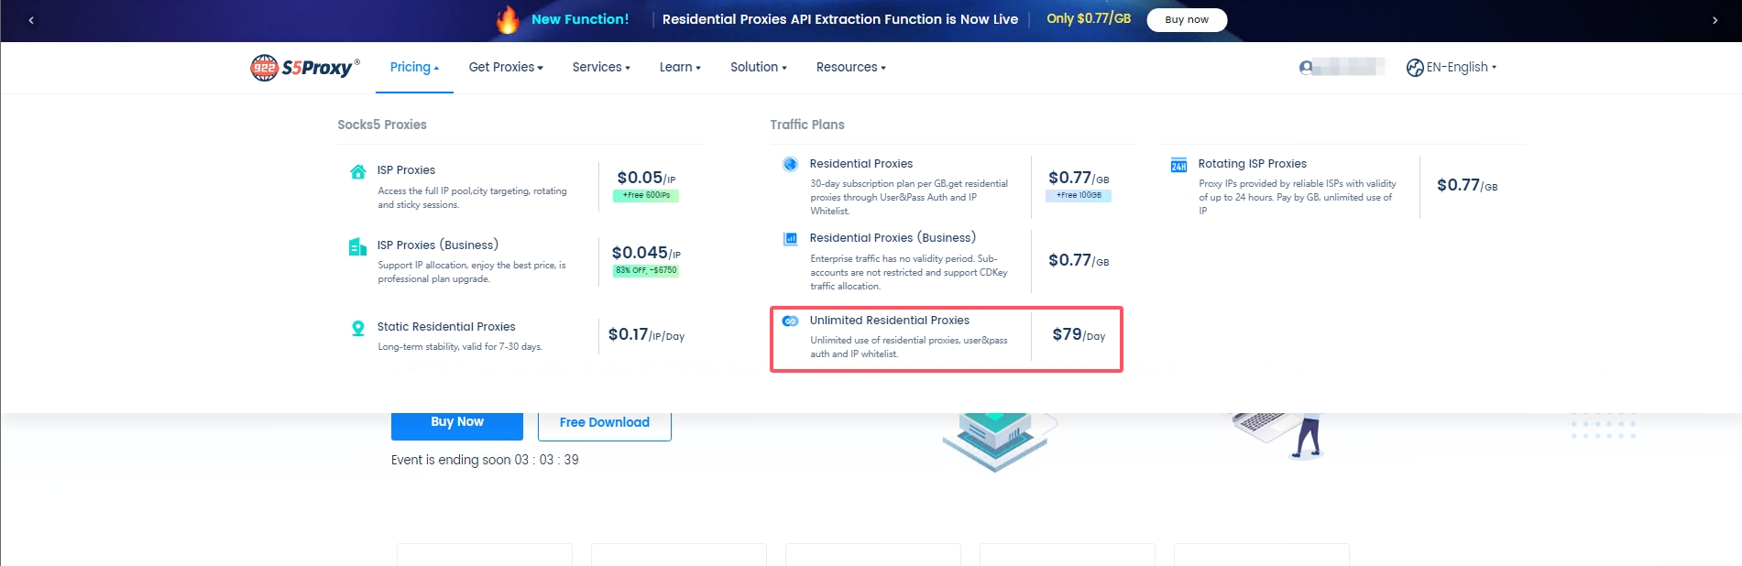1742x566 pixels.
Task: Click the ISP Proxies house icon
Action: pyautogui.click(x=357, y=171)
